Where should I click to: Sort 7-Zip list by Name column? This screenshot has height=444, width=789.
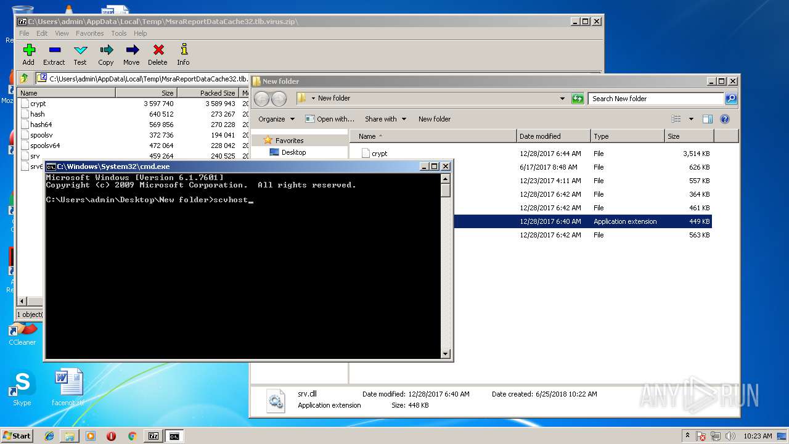(67, 93)
